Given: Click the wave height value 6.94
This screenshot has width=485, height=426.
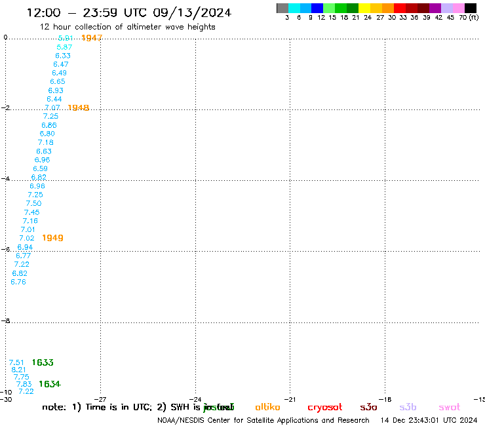Looking at the screenshot, I should 25,247.
